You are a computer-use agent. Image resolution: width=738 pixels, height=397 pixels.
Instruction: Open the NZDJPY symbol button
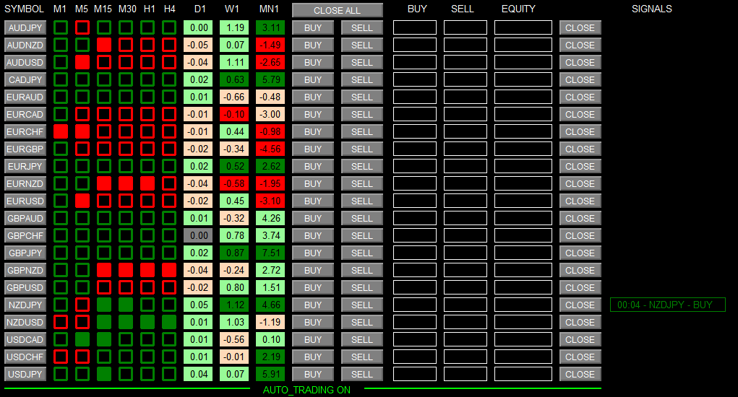[25, 305]
